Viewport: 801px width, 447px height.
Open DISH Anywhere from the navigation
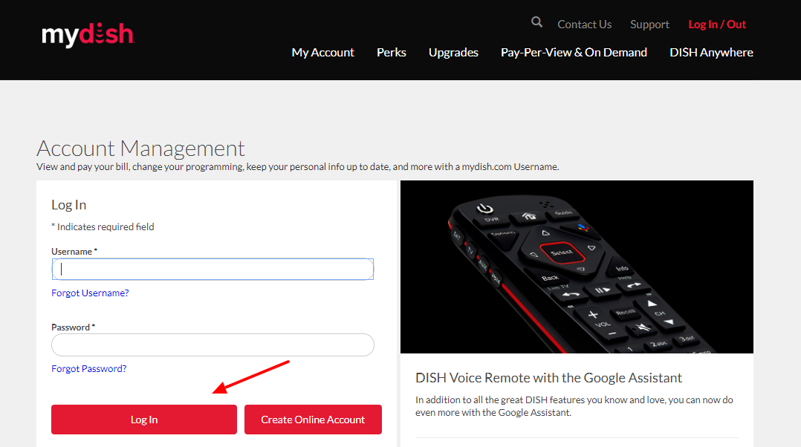711,52
